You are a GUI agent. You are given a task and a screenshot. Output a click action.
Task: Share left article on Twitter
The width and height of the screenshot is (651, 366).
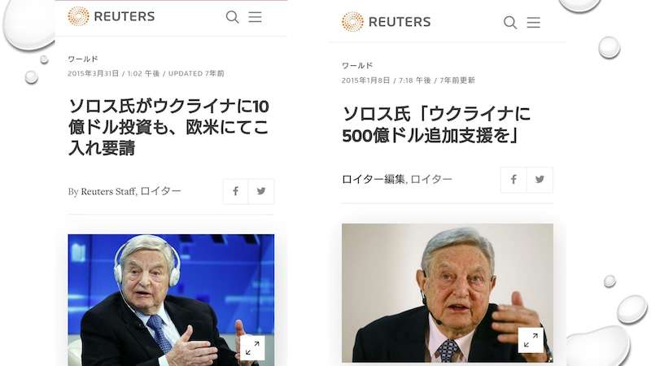[x=261, y=191]
